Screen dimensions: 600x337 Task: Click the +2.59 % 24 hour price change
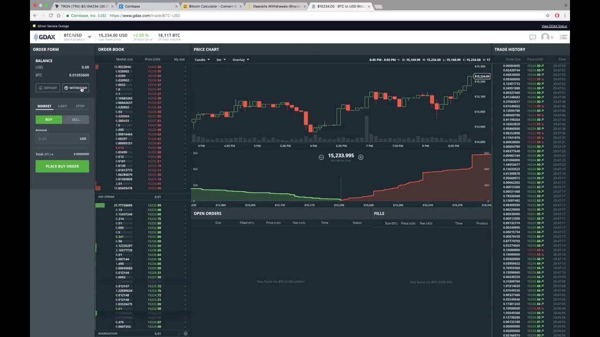pyautogui.click(x=141, y=35)
